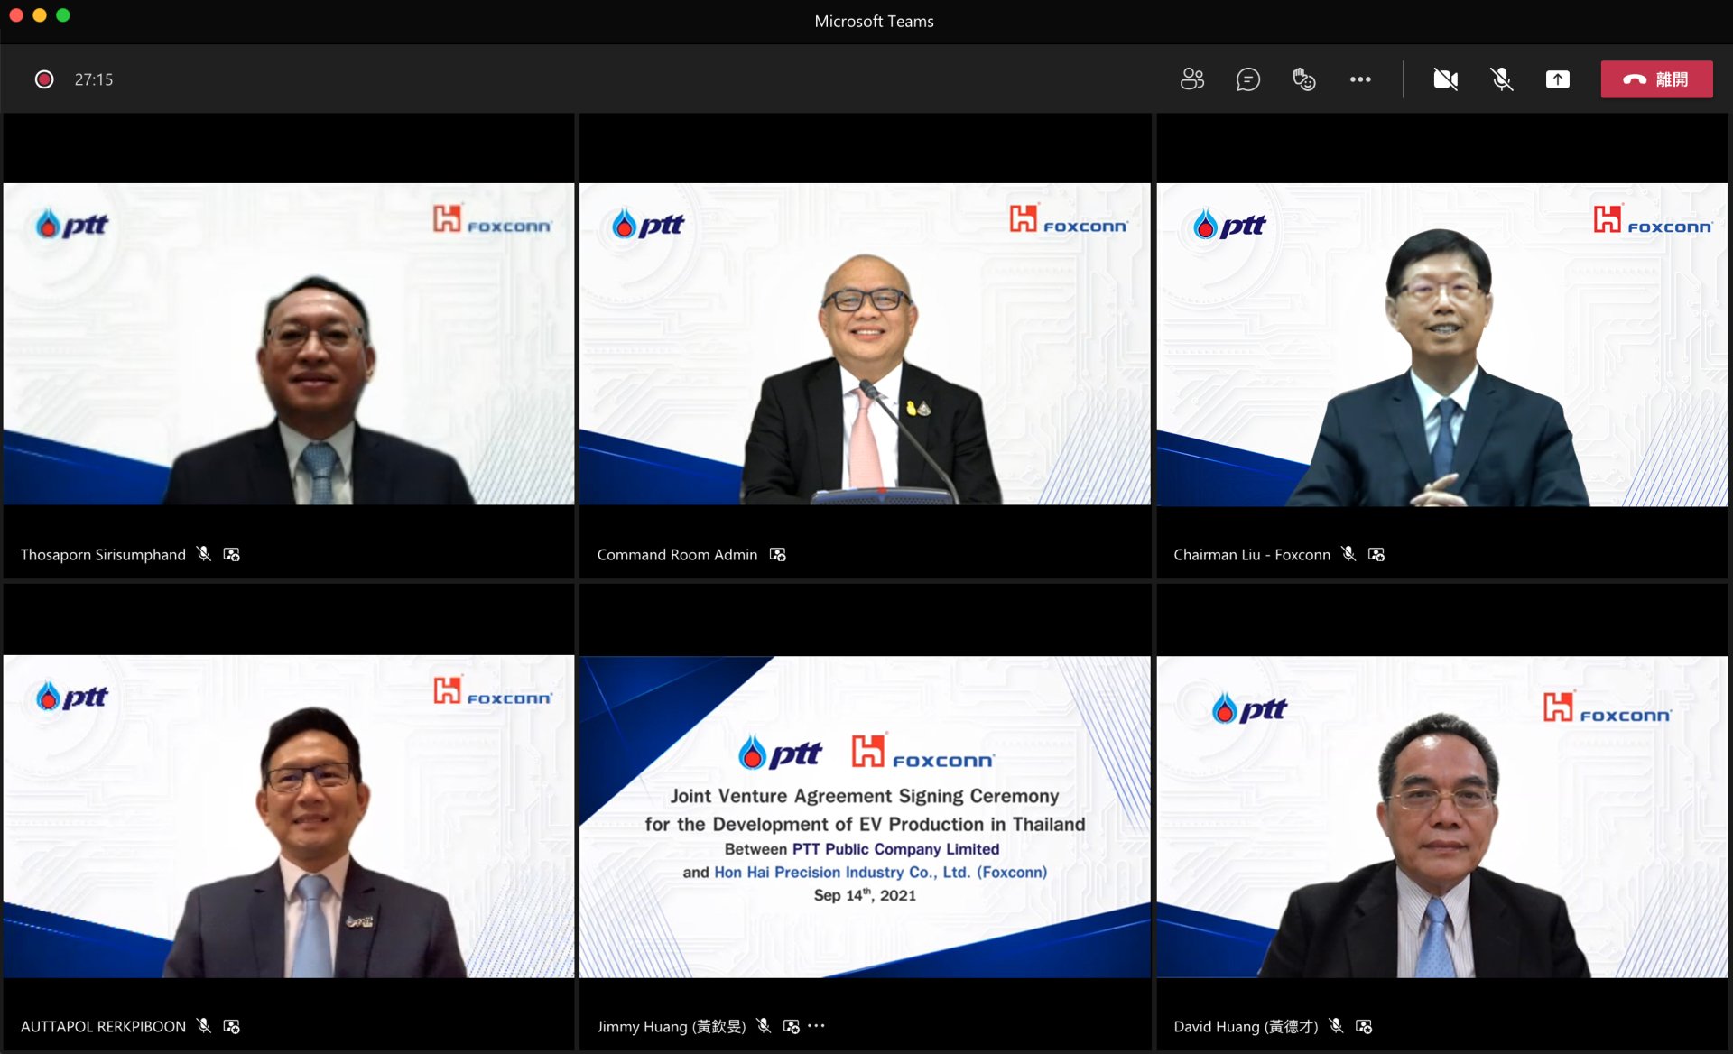
Task: Open the raise hand reactions icon
Action: point(1304,79)
